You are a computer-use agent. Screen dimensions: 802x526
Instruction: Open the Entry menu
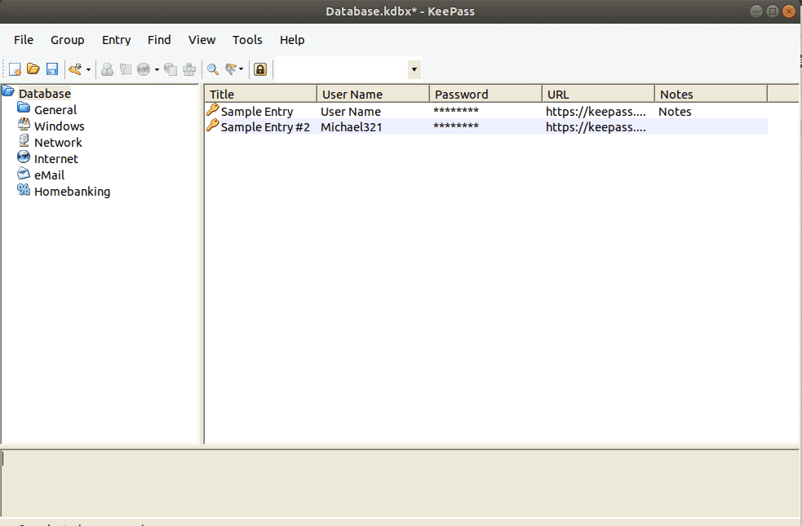[116, 39]
